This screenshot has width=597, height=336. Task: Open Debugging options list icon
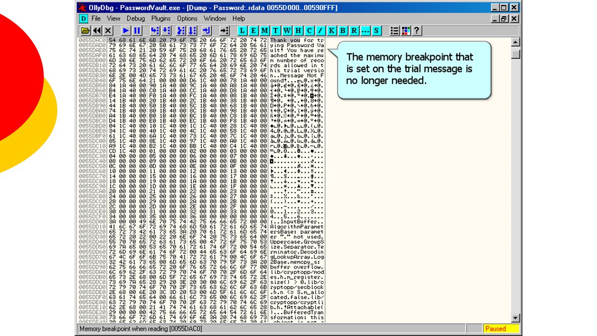(x=395, y=31)
